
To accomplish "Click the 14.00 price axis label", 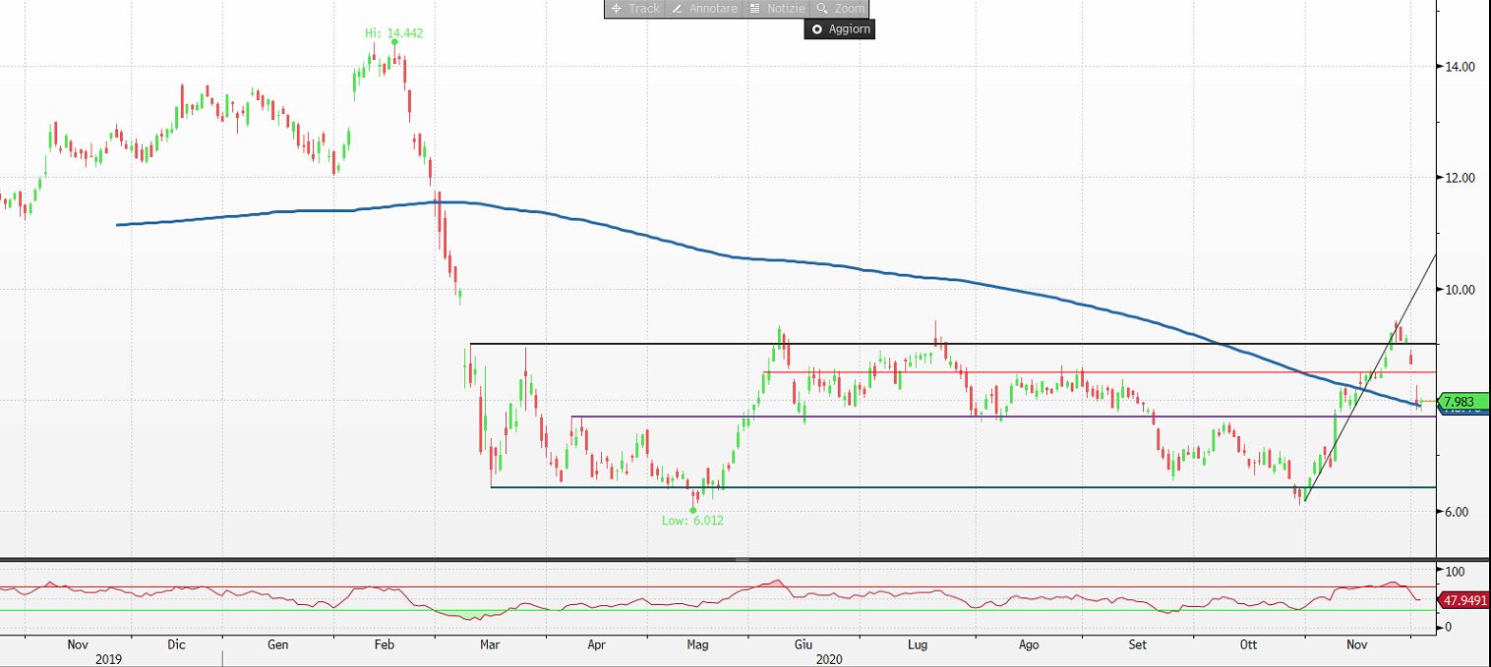I will pos(1460,67).
